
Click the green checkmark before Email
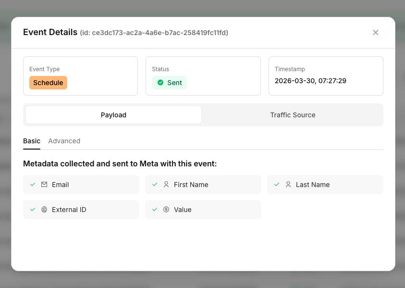point(33,185)
